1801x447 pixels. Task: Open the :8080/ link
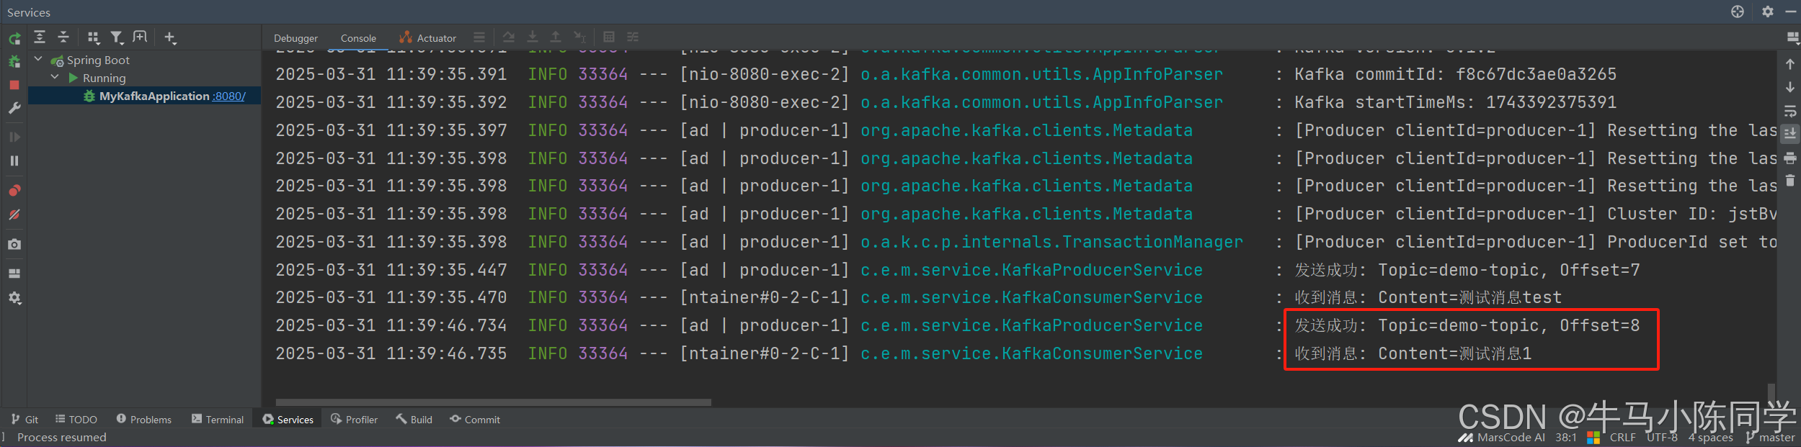click(x=229, y=96)
